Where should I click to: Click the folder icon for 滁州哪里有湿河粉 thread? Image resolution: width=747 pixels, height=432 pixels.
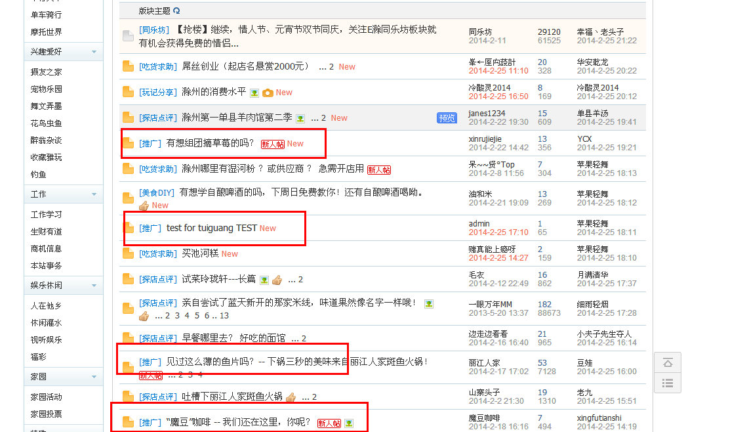coord(128,169)
